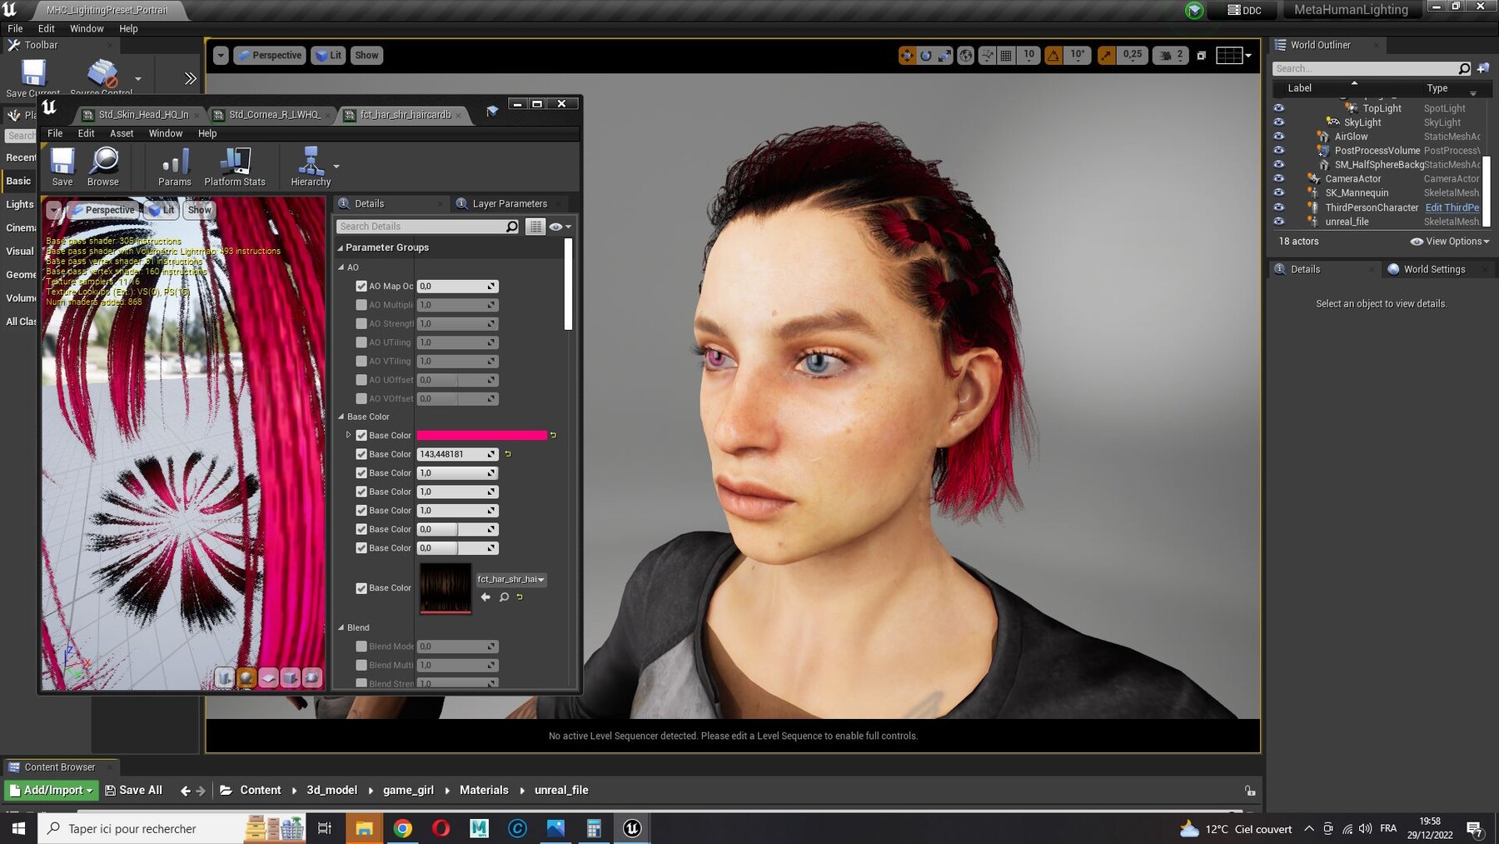
Task: Toggle grid snapping in main viewport
Action: pos(1006,55)
